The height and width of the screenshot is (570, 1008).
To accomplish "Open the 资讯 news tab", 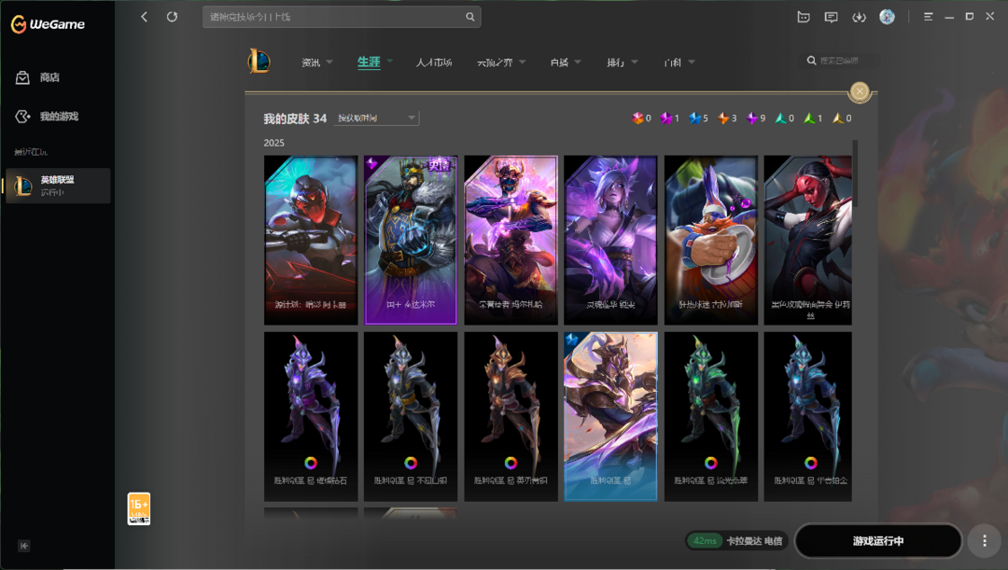I will tap(311, 63).
